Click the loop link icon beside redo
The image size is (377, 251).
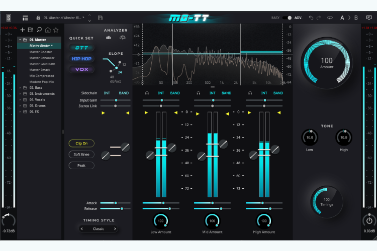[x=330, y=18]
